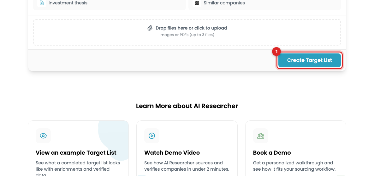Open the Watch Demo Video card

(x=187, y=148)
